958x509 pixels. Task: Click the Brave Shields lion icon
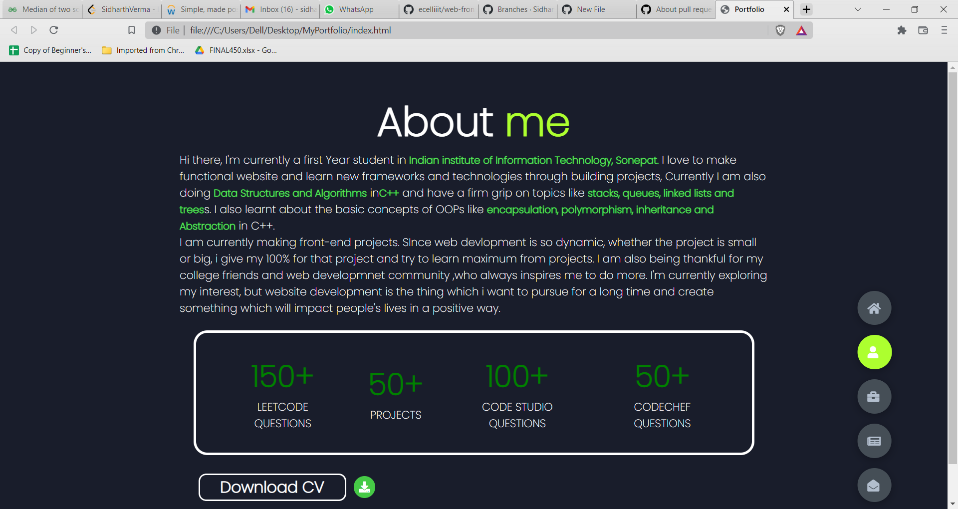pyautogui.click(x=781, y=30)
